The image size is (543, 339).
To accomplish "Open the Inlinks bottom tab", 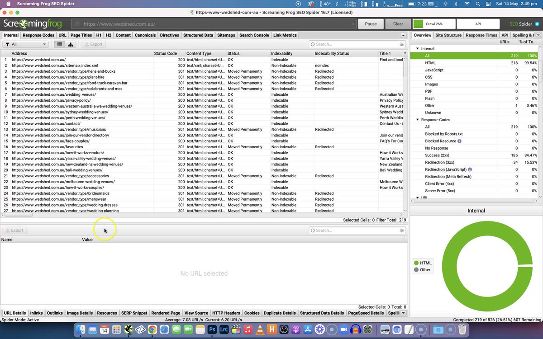I will tap(36, 313).
